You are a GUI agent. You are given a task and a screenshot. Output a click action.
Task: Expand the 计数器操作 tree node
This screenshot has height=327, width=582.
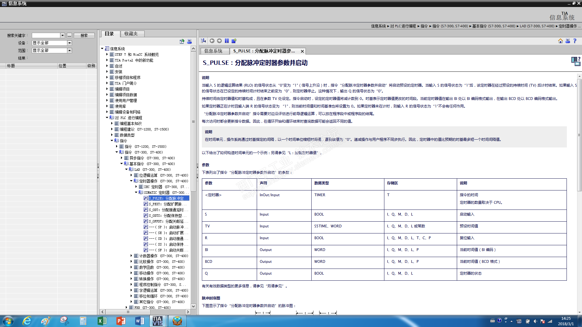(x=131, y=256)
